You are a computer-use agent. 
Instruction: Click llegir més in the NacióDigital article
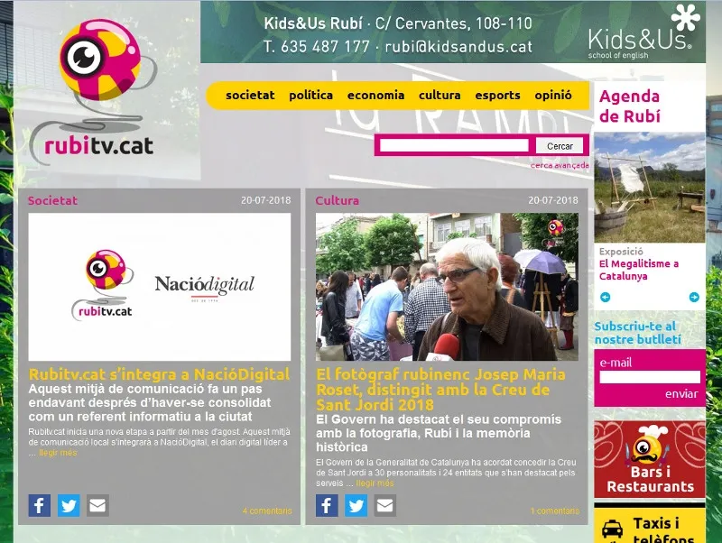pyautogui.click(x=58, y=453)
